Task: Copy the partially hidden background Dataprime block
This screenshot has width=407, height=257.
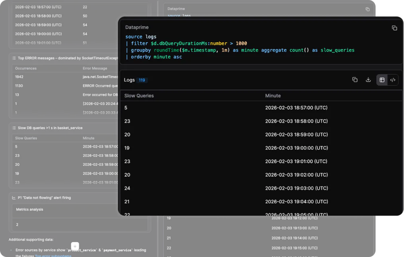Action: 367,9
